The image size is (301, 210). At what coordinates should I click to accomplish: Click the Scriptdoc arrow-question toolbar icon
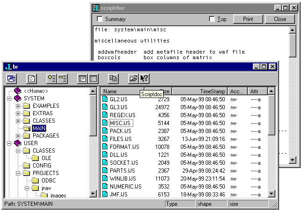(144, 79)
